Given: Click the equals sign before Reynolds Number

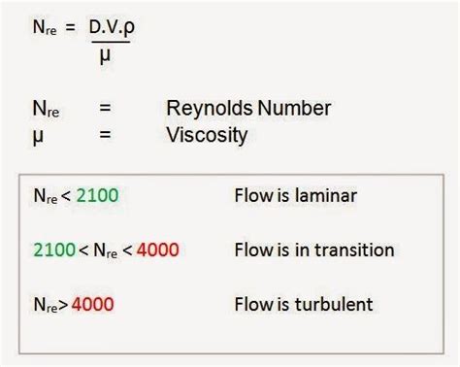Looking at the screenshot, I should click(105, 108).
